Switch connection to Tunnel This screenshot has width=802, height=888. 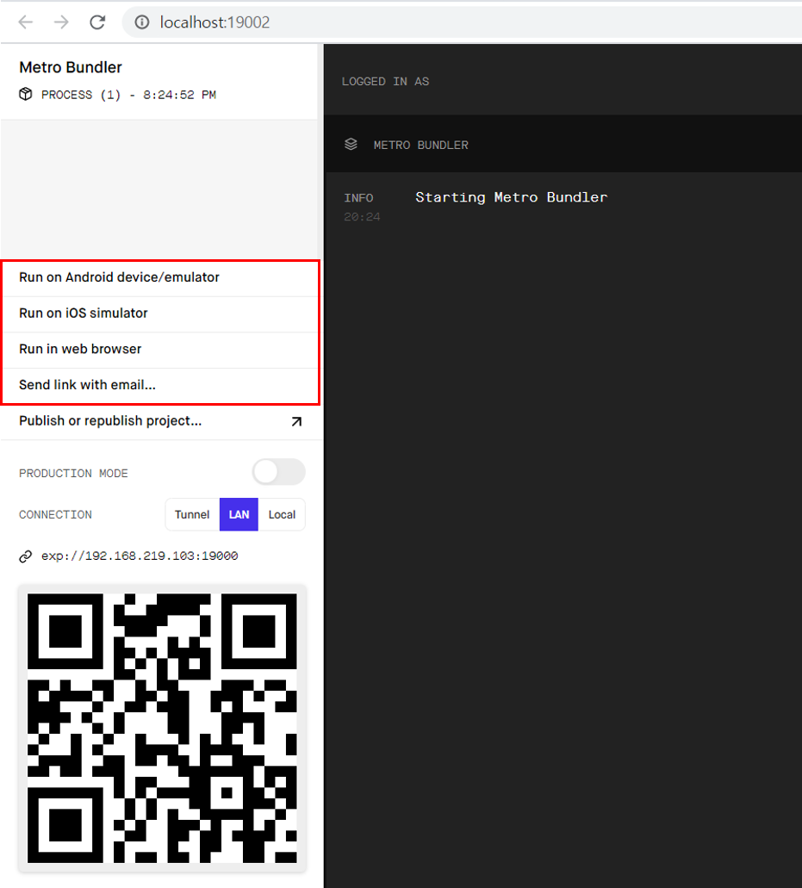[192, 514]
